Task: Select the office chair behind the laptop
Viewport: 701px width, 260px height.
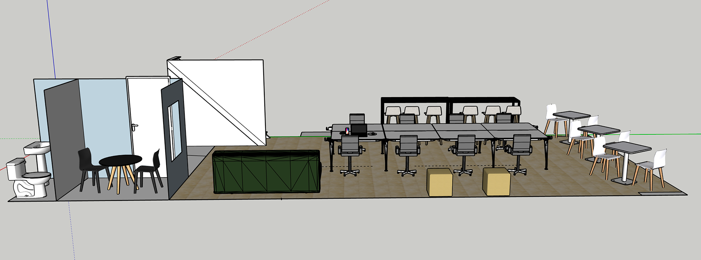Action: point(357,119)
